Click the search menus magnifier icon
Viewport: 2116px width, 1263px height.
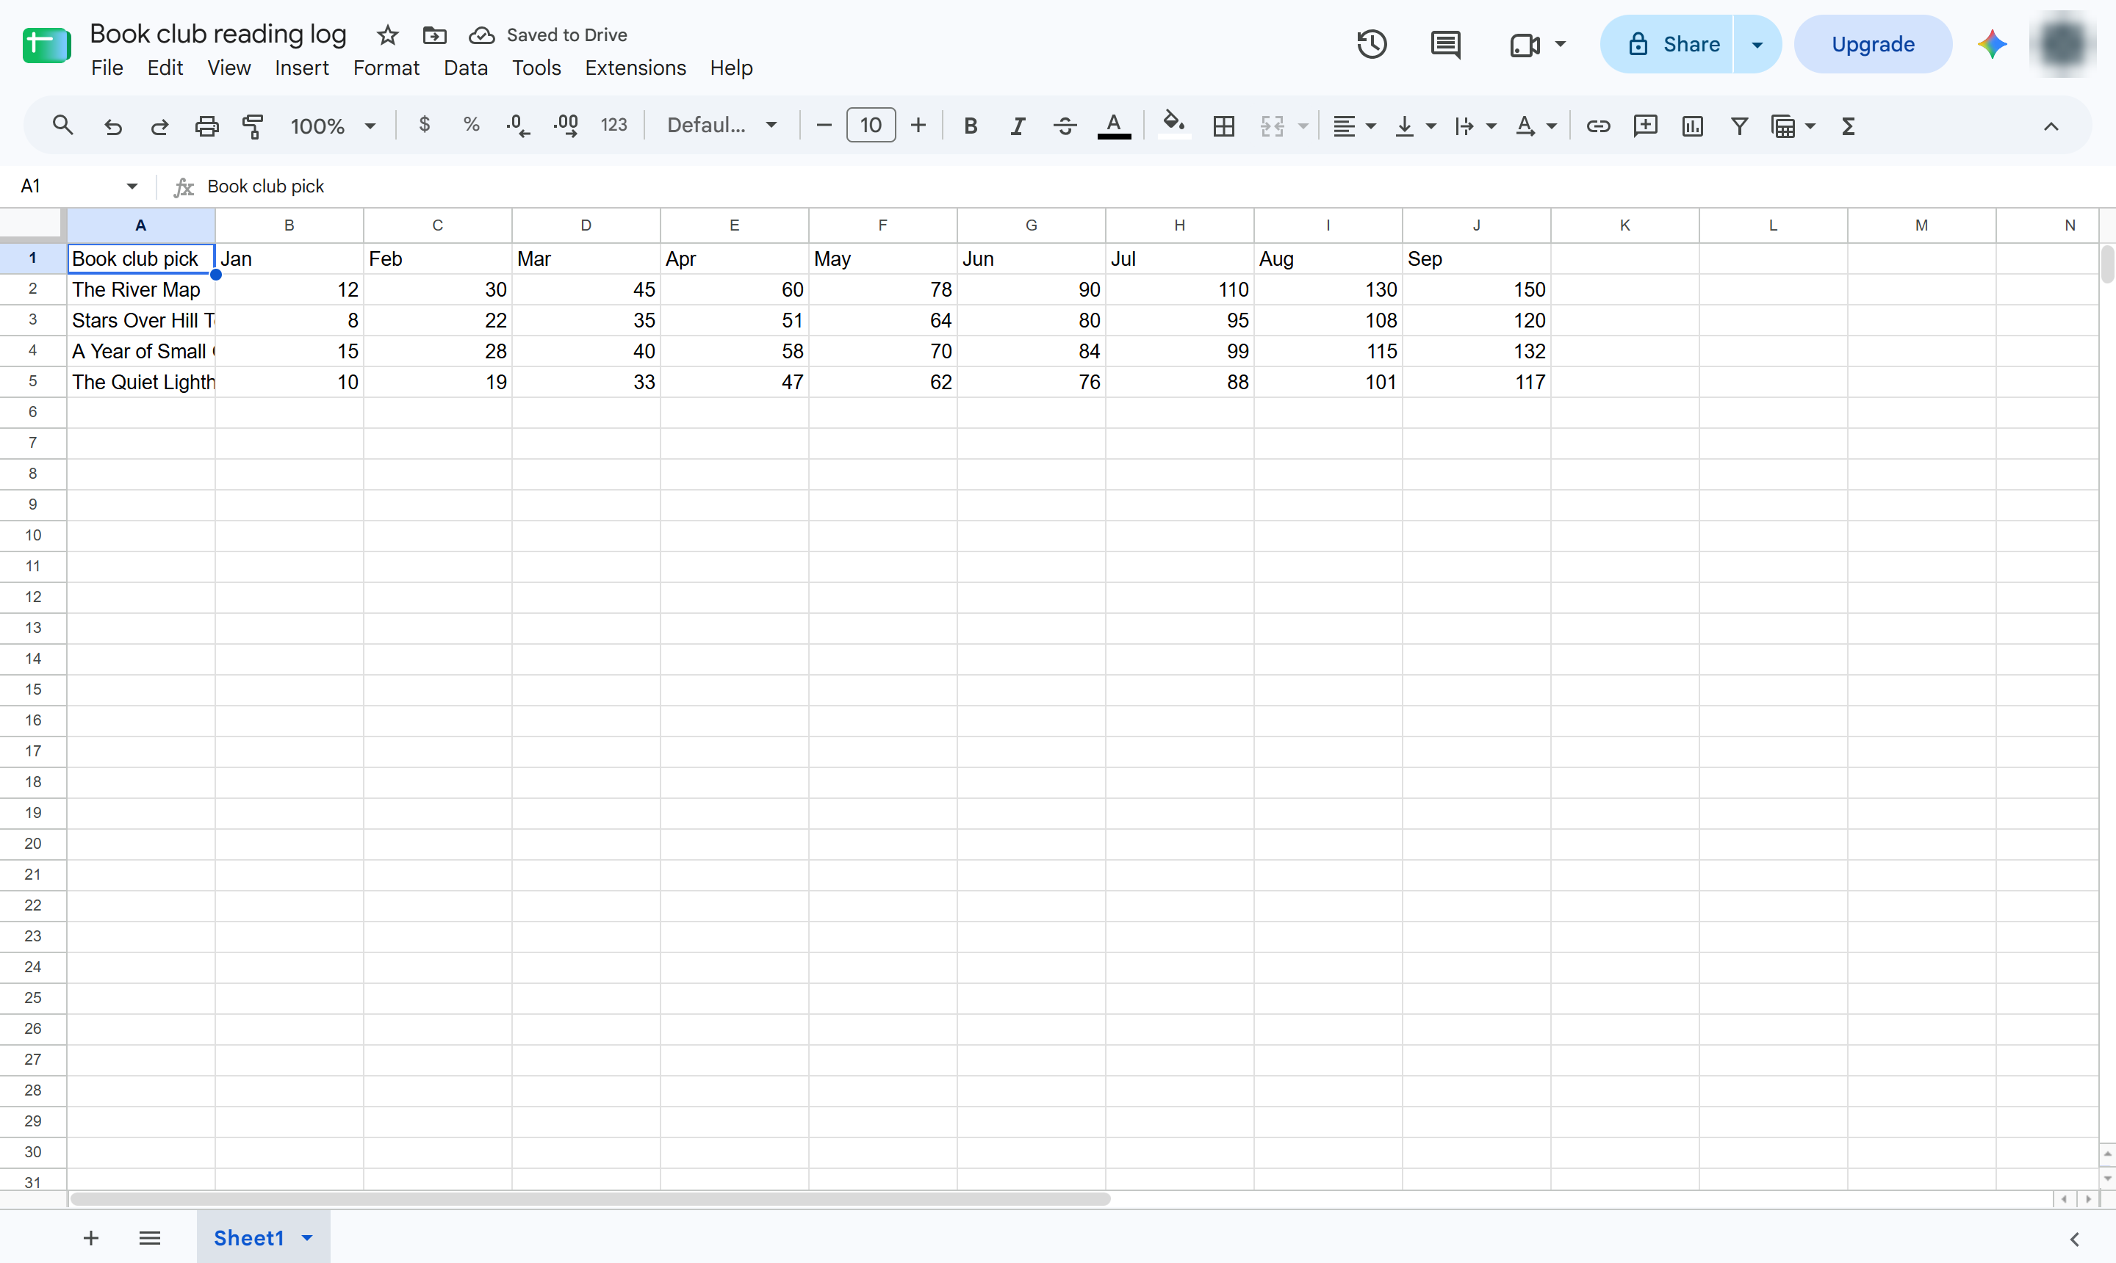(62, 126)
